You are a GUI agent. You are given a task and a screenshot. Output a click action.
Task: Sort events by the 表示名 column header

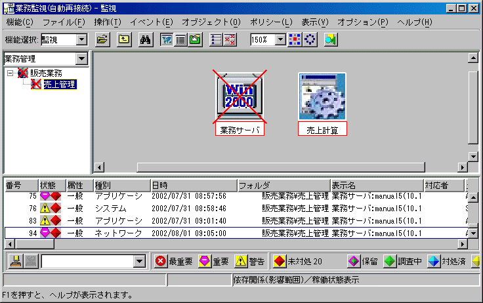point(377,186)
